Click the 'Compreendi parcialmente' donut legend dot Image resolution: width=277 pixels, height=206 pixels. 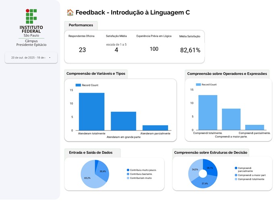click(236, 168)
